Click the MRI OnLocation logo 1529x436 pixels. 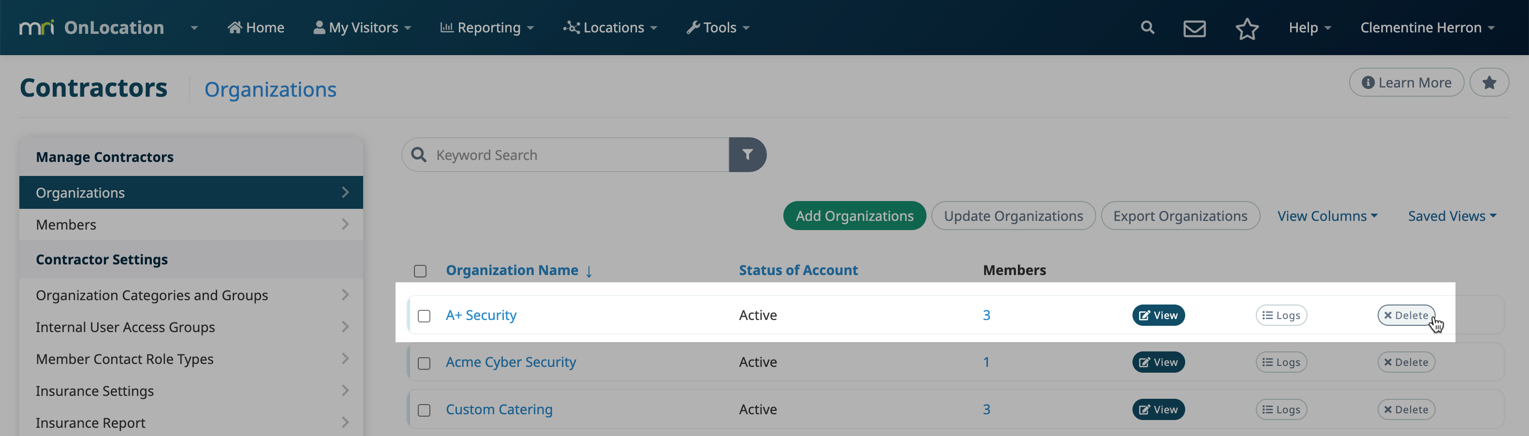(x=91, y=27)
